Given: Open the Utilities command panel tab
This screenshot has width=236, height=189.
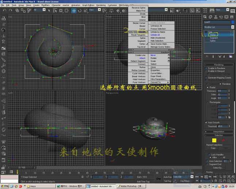Looking at the screenshot, I should tap(232, 17).
